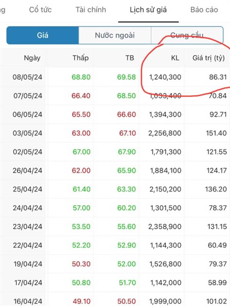Select date cell 25/04/24
230x306 pixels.
coord(28,189)
